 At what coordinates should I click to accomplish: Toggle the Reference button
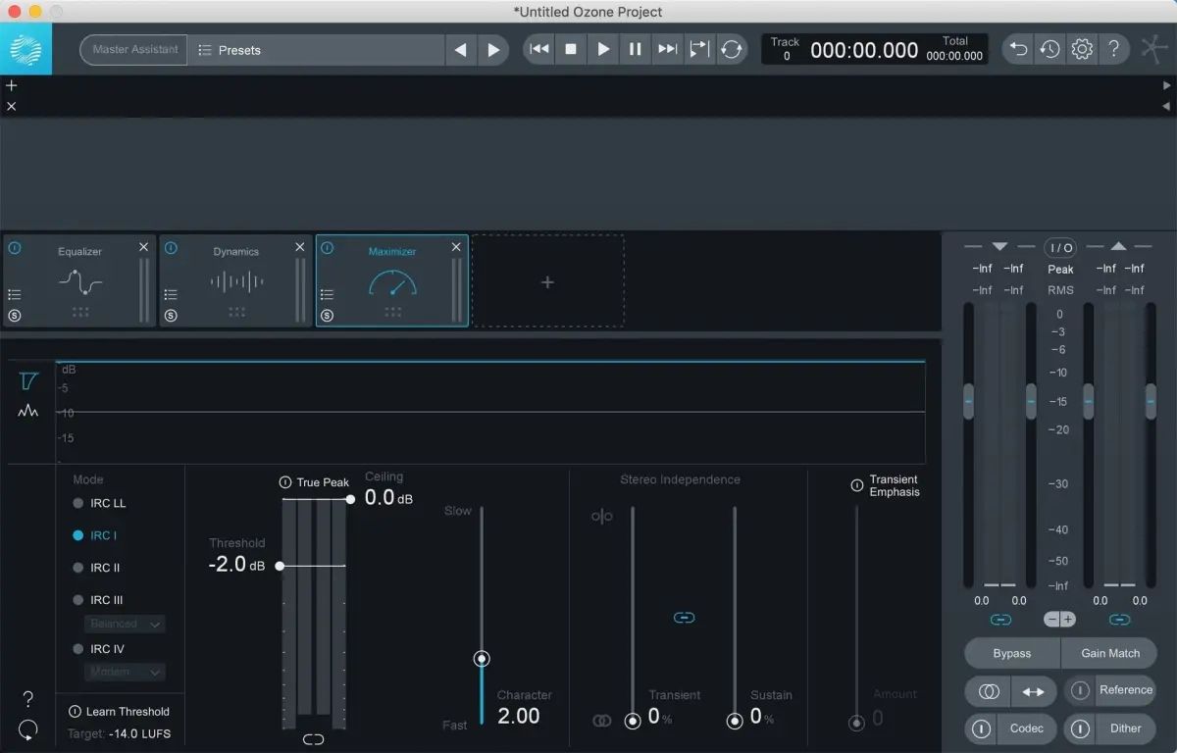tap(1110, 690)
